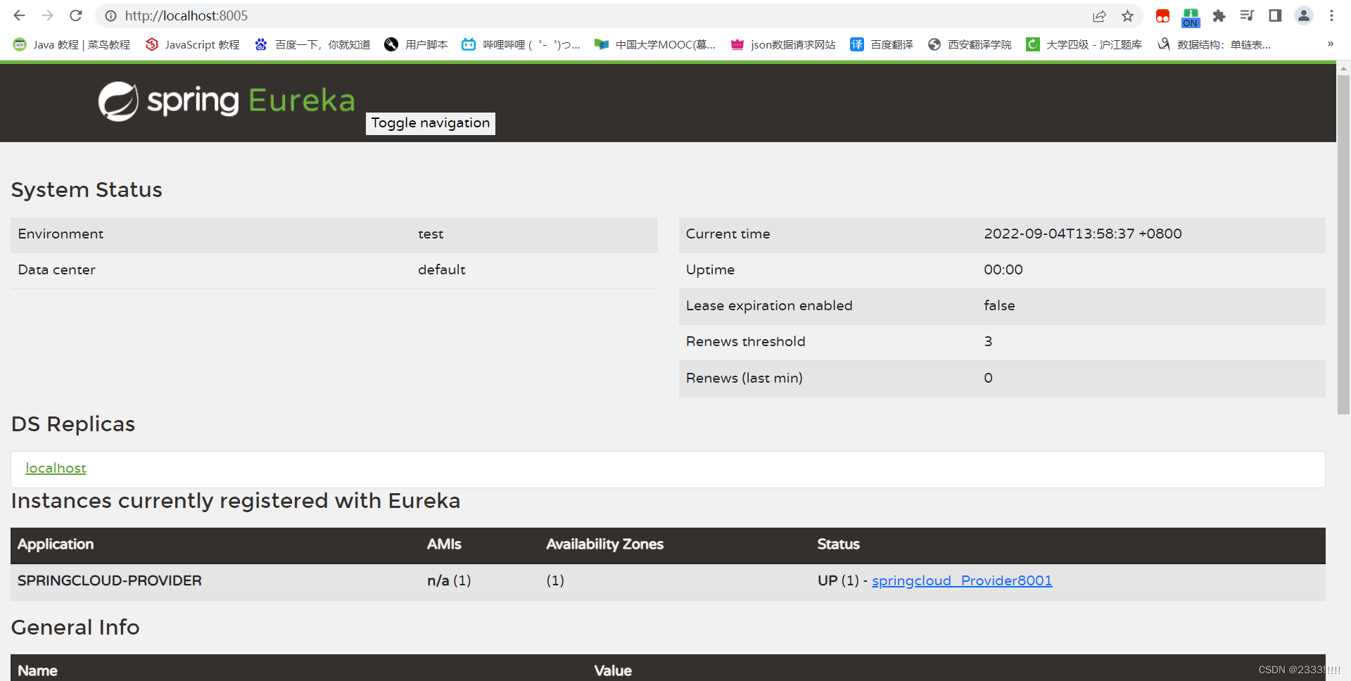Click the Spring Eureka logo
The height and width of the screenshot is (681, 1351).
(225, 101)
